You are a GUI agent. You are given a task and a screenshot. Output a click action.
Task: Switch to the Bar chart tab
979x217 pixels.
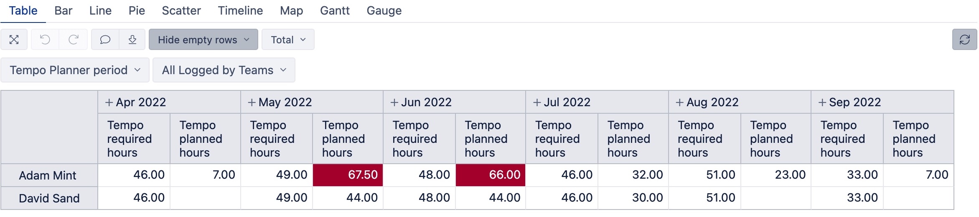point(64,11)
